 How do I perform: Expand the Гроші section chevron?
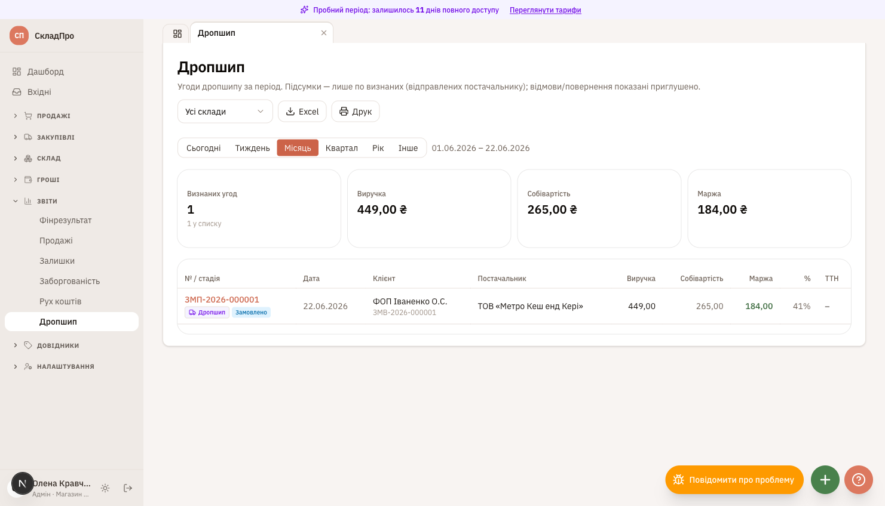(16, 180)
